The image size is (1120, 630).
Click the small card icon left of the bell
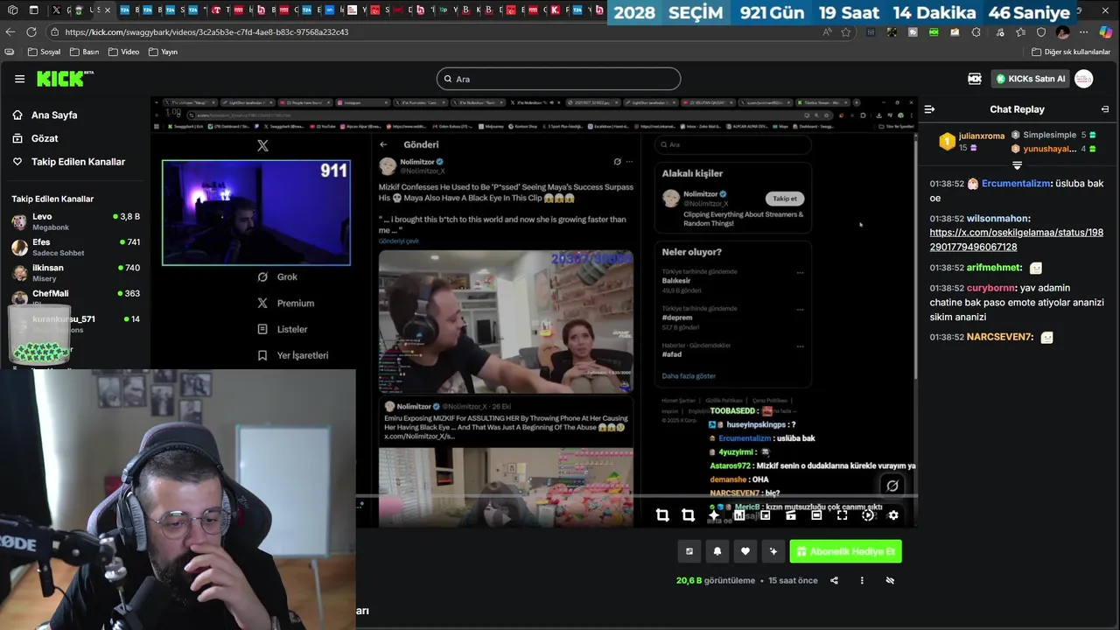click(x=689, y=551)
